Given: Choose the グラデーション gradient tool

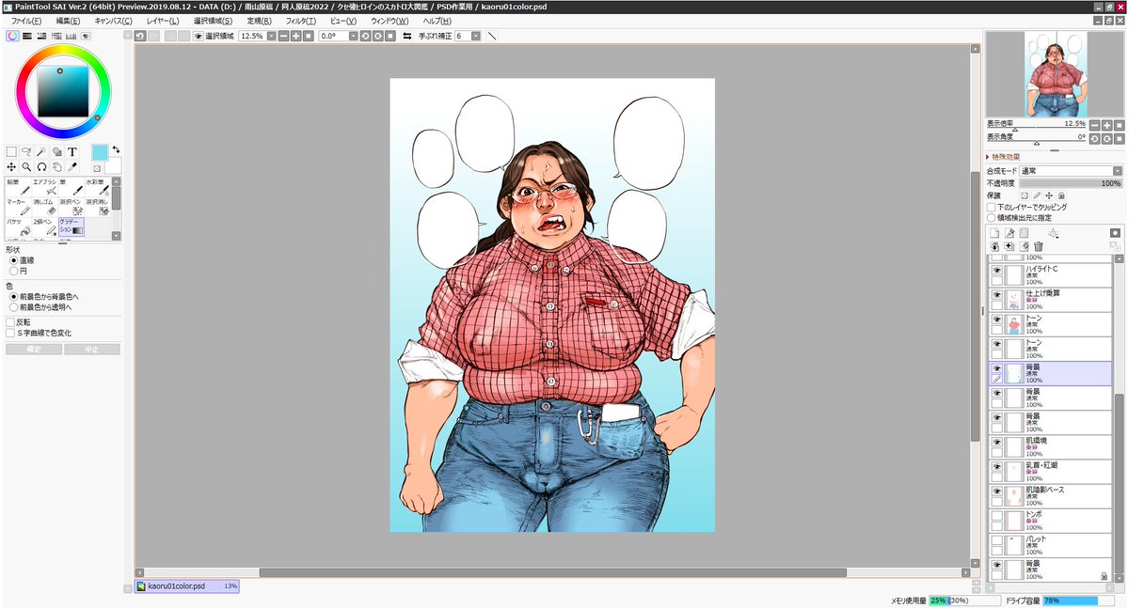Looking at the screenshot, I should (x=72, y=226).
